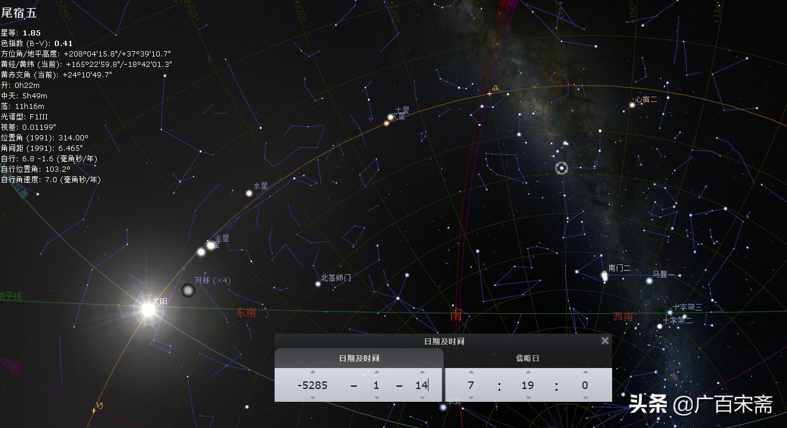
Task: Click the 视差: 0.01199" parallax line
Action: 29,127
